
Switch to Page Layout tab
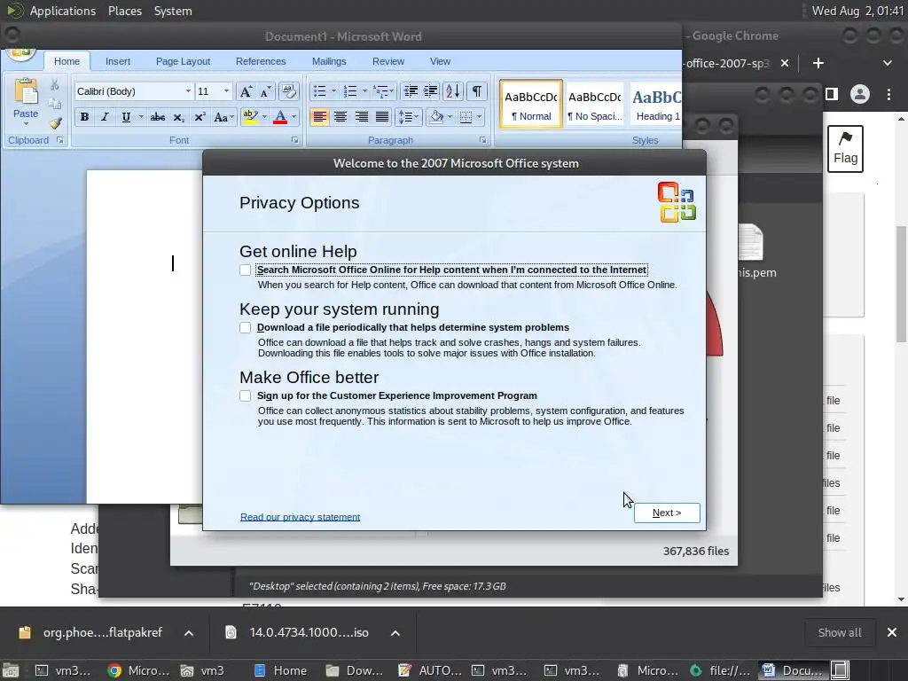[x=183, y=61]
